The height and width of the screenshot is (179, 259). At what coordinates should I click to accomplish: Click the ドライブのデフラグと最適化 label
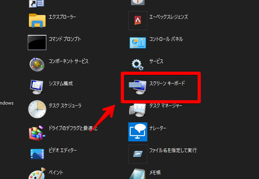(x=73, y=128)
